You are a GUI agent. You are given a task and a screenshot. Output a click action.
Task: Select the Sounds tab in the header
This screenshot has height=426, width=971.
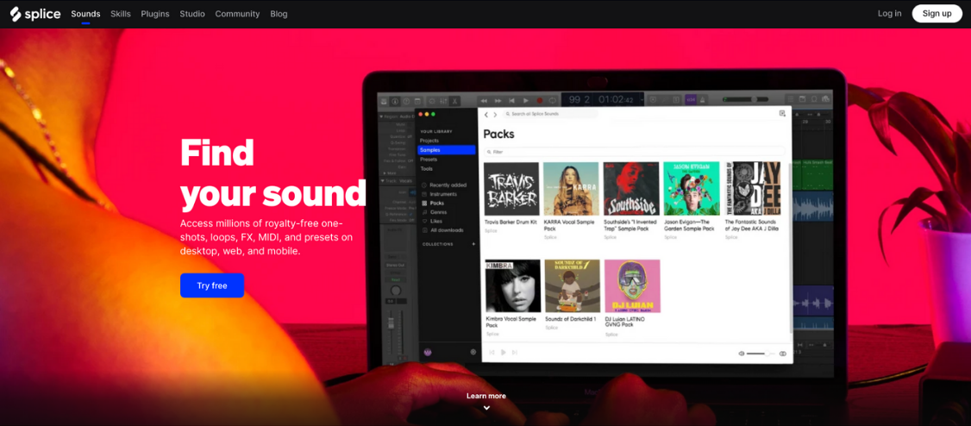point(85,14)
